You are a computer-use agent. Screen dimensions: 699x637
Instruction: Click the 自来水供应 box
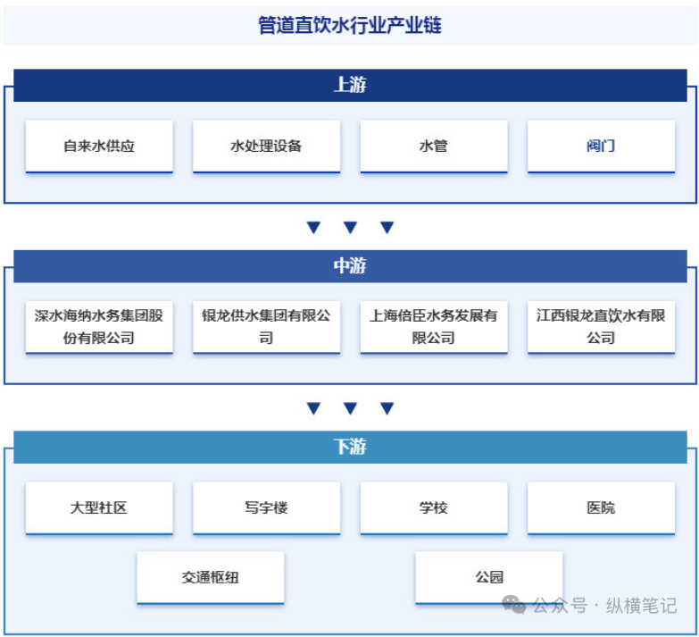pyautogui.click(x=99, y=146)
